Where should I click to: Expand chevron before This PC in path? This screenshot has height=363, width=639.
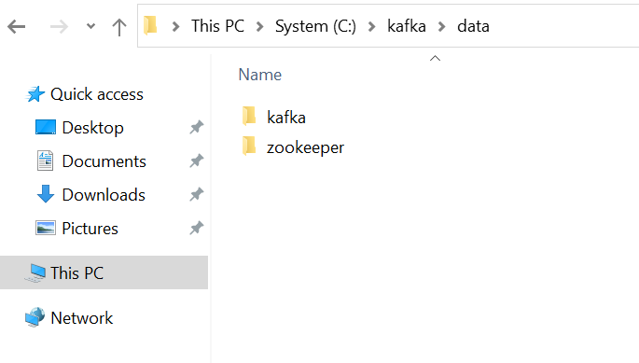[x=175, y=27]
